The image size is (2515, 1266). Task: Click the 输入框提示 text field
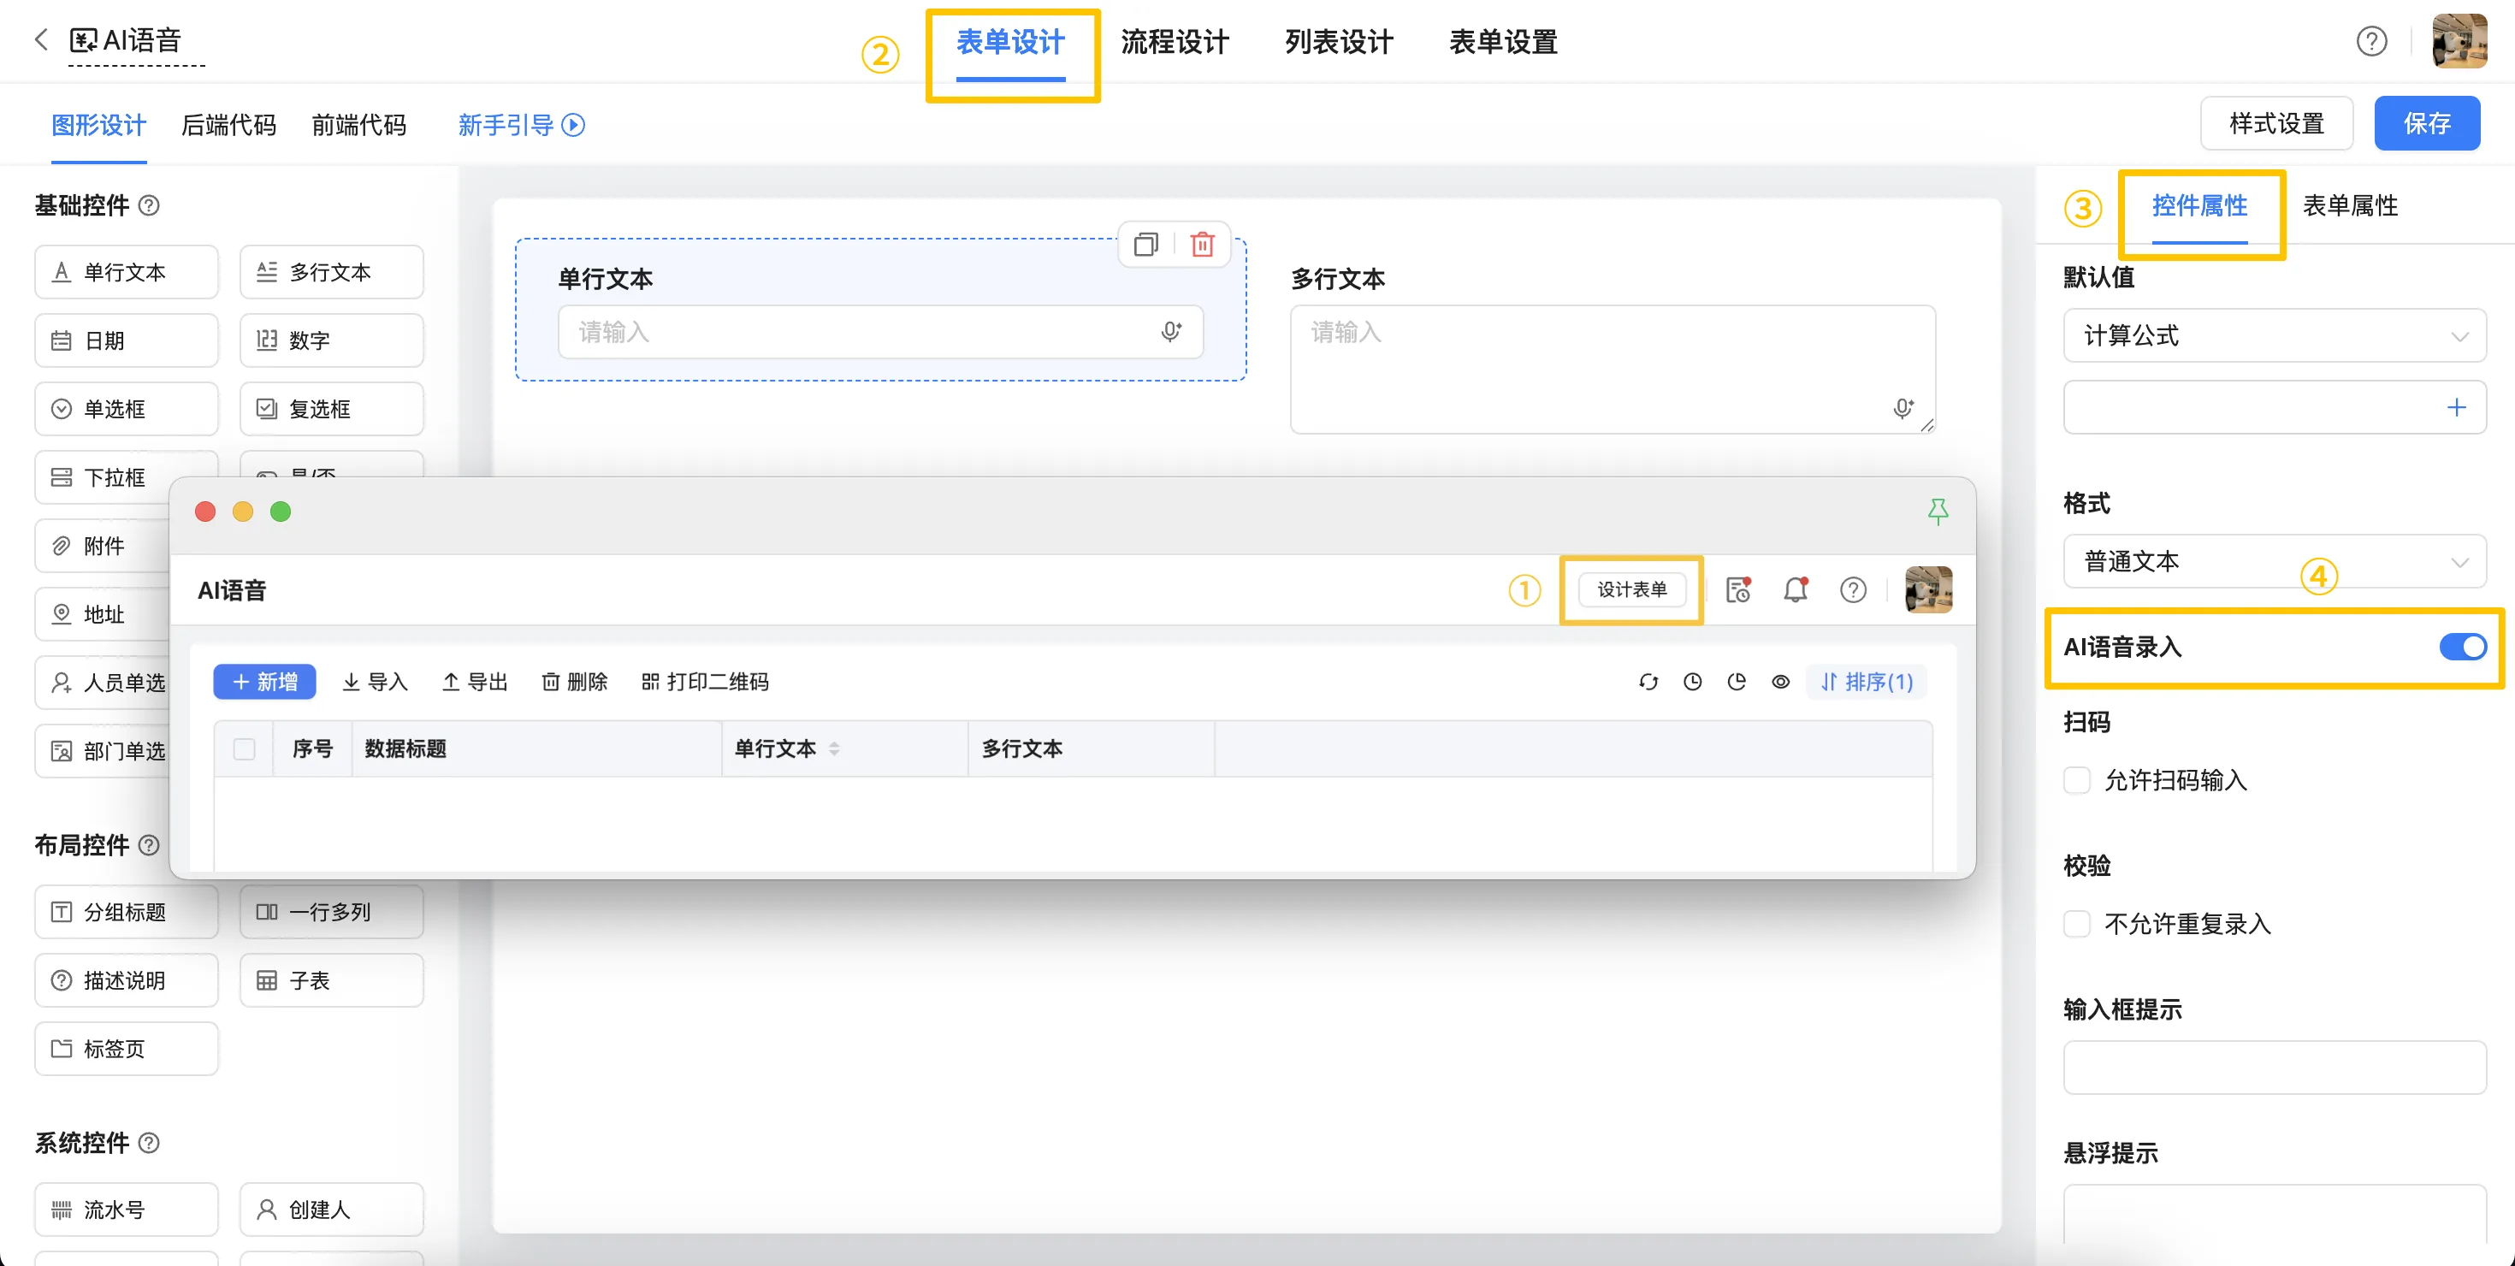2274,1067
